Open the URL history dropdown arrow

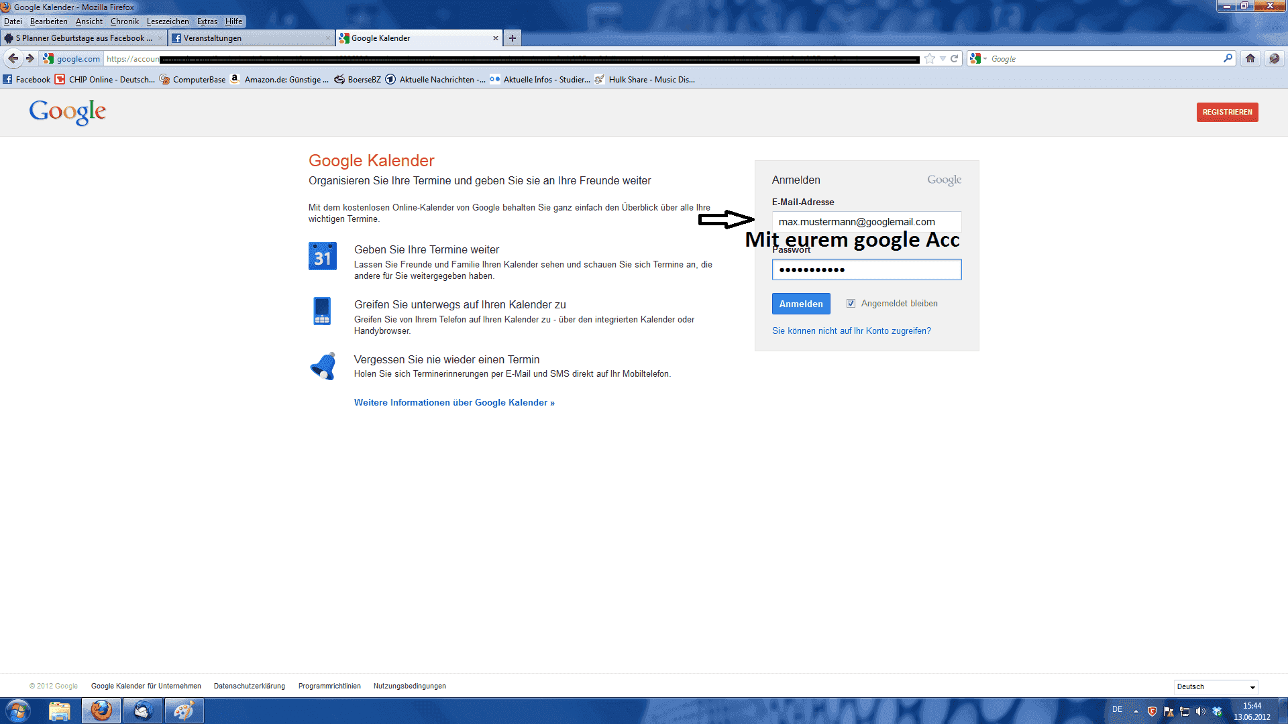pos(943,59)
